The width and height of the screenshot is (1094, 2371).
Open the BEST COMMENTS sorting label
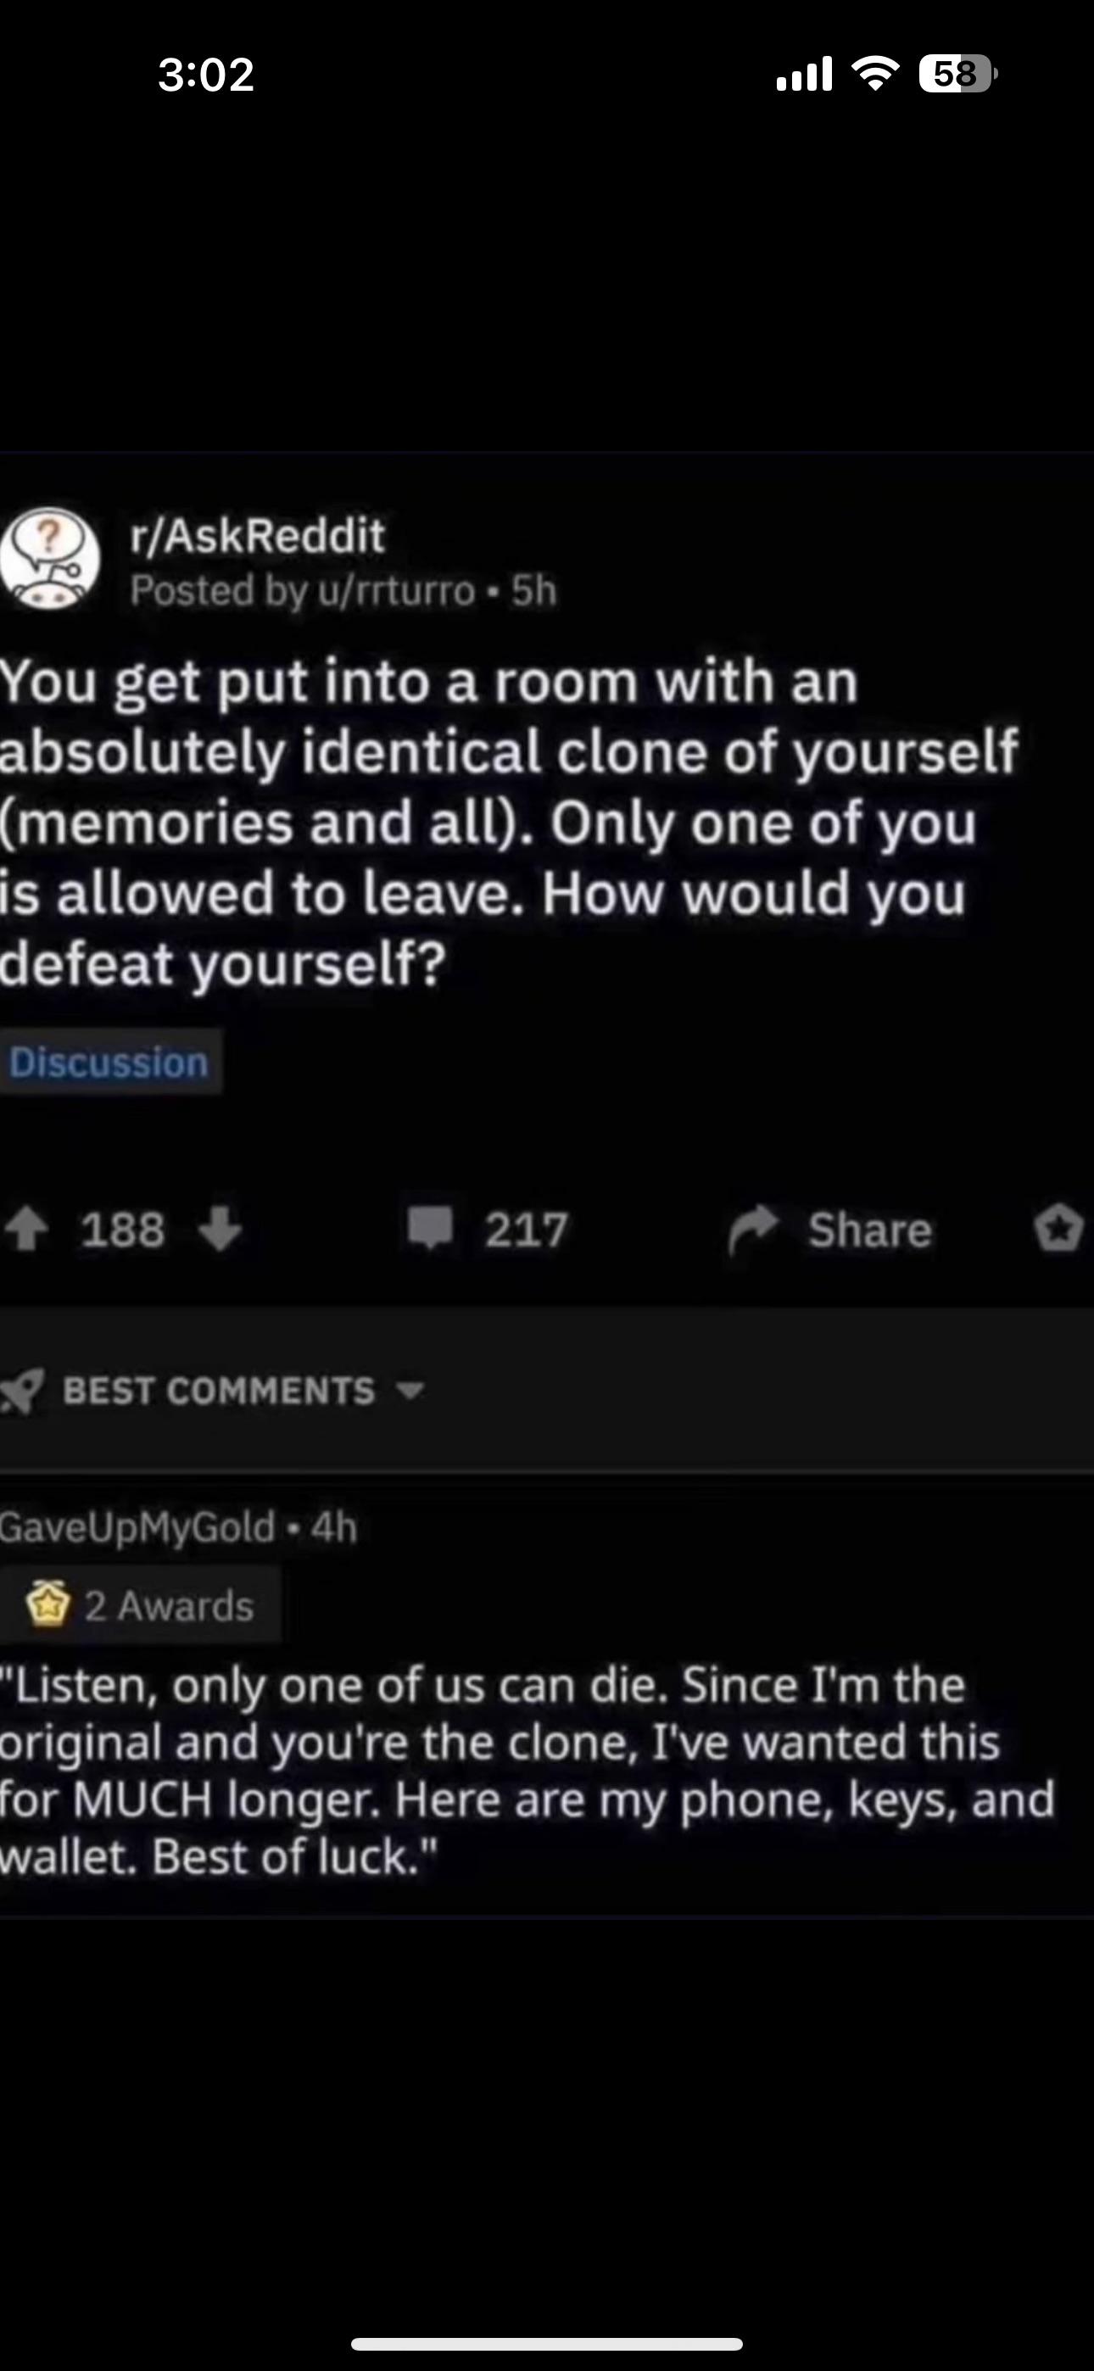click(219, 1391)
